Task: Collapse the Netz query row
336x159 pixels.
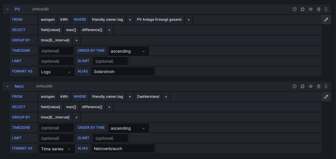Action: pyautogui.click(x=7, y=86)
